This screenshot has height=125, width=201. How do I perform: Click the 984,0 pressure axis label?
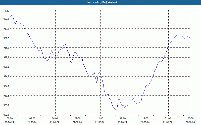[6, 86]
